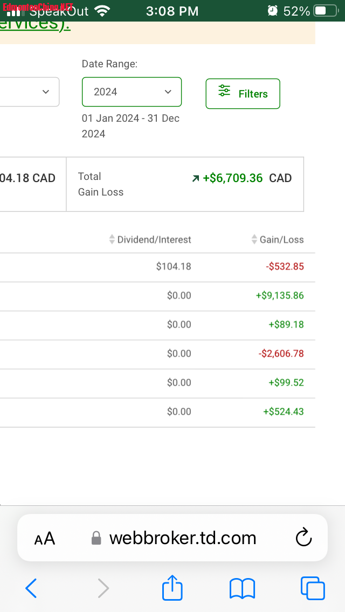This screenshot has height=612, width=345.
Task: Open the Safari bookmarks book icon
Action: tap(242, 588)
